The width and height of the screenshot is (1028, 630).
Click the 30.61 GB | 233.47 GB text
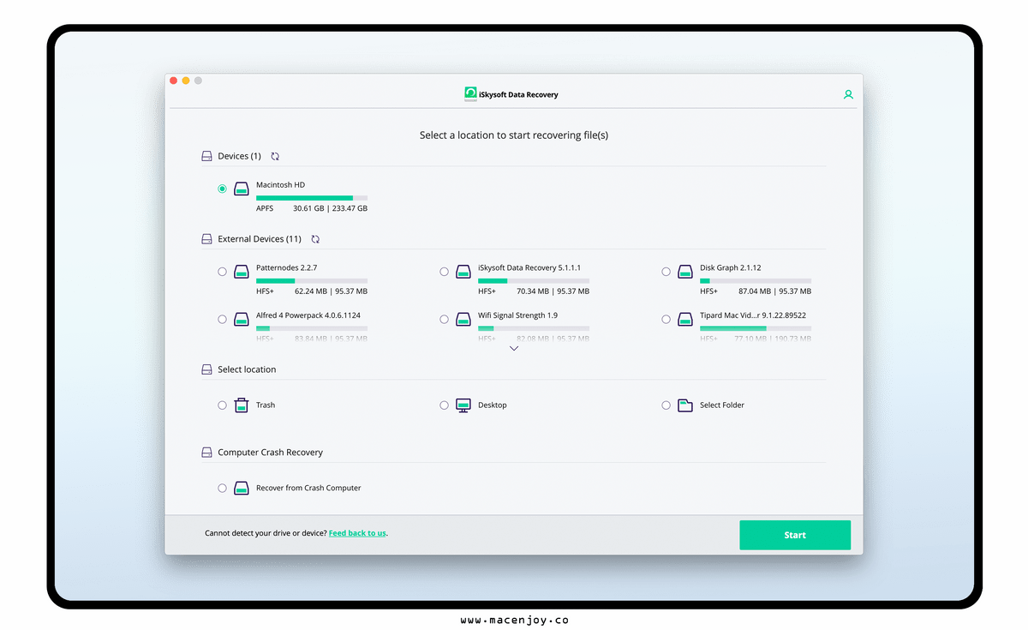pos(330,208)
